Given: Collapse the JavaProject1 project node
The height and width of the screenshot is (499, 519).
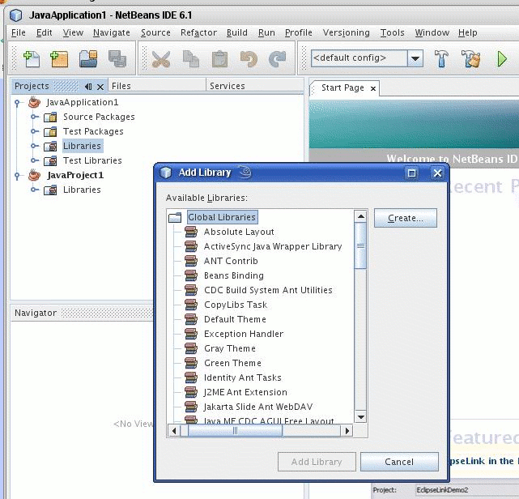Looking at the screenshot, I should click(17, 176).
